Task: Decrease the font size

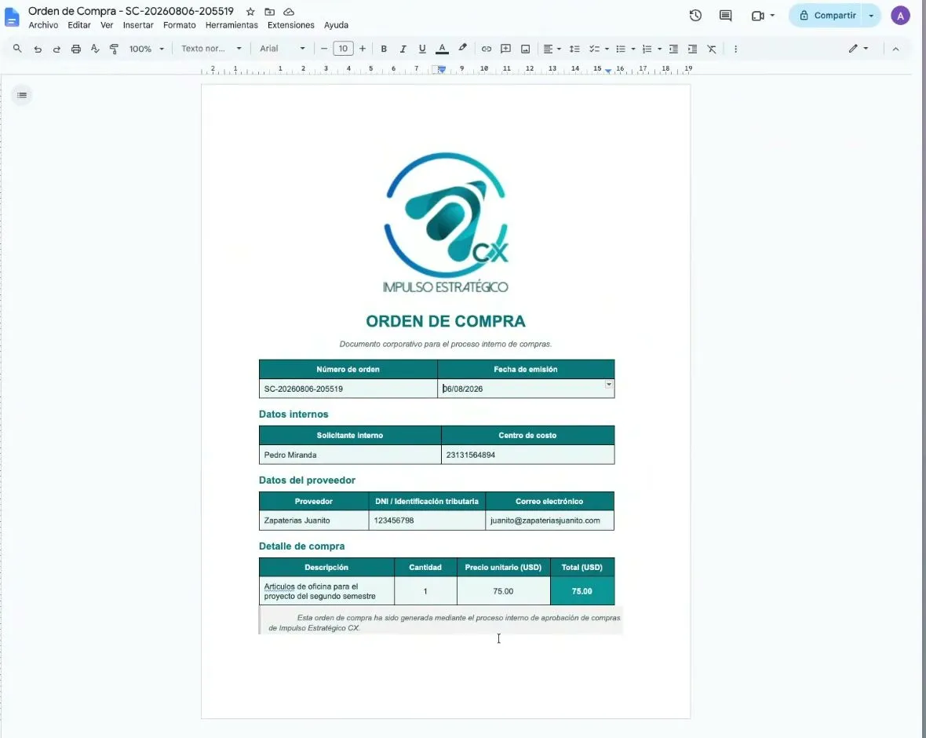Action: (x=323, y=49)
